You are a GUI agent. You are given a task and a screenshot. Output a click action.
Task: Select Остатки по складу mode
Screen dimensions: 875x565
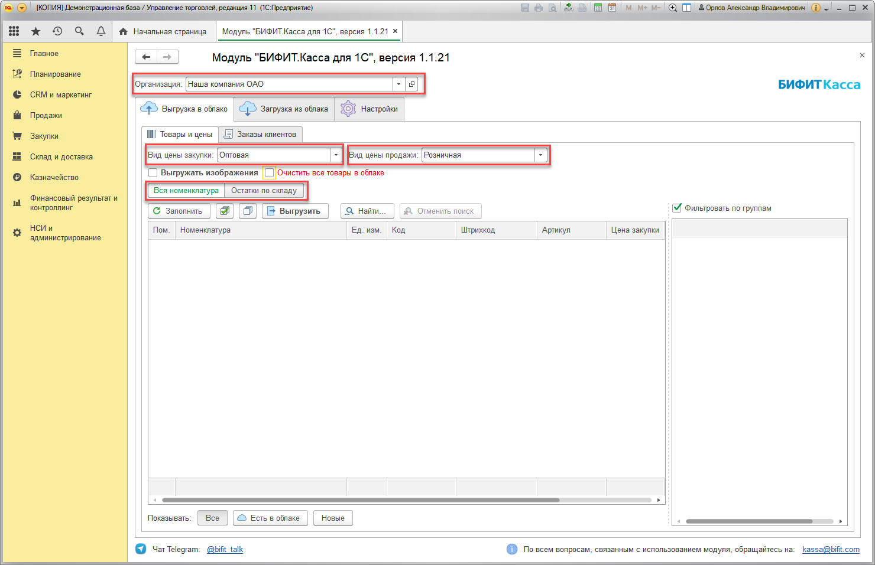264,190
